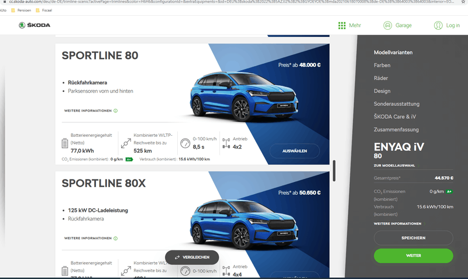Click the battery icon in the Sportline 80X specs

(x=65, y=271)
